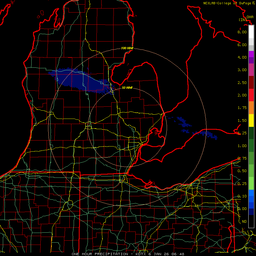Click the [IN] units label
The width and height of the screenshot is (256, 256).
click(x=243, y=20)
